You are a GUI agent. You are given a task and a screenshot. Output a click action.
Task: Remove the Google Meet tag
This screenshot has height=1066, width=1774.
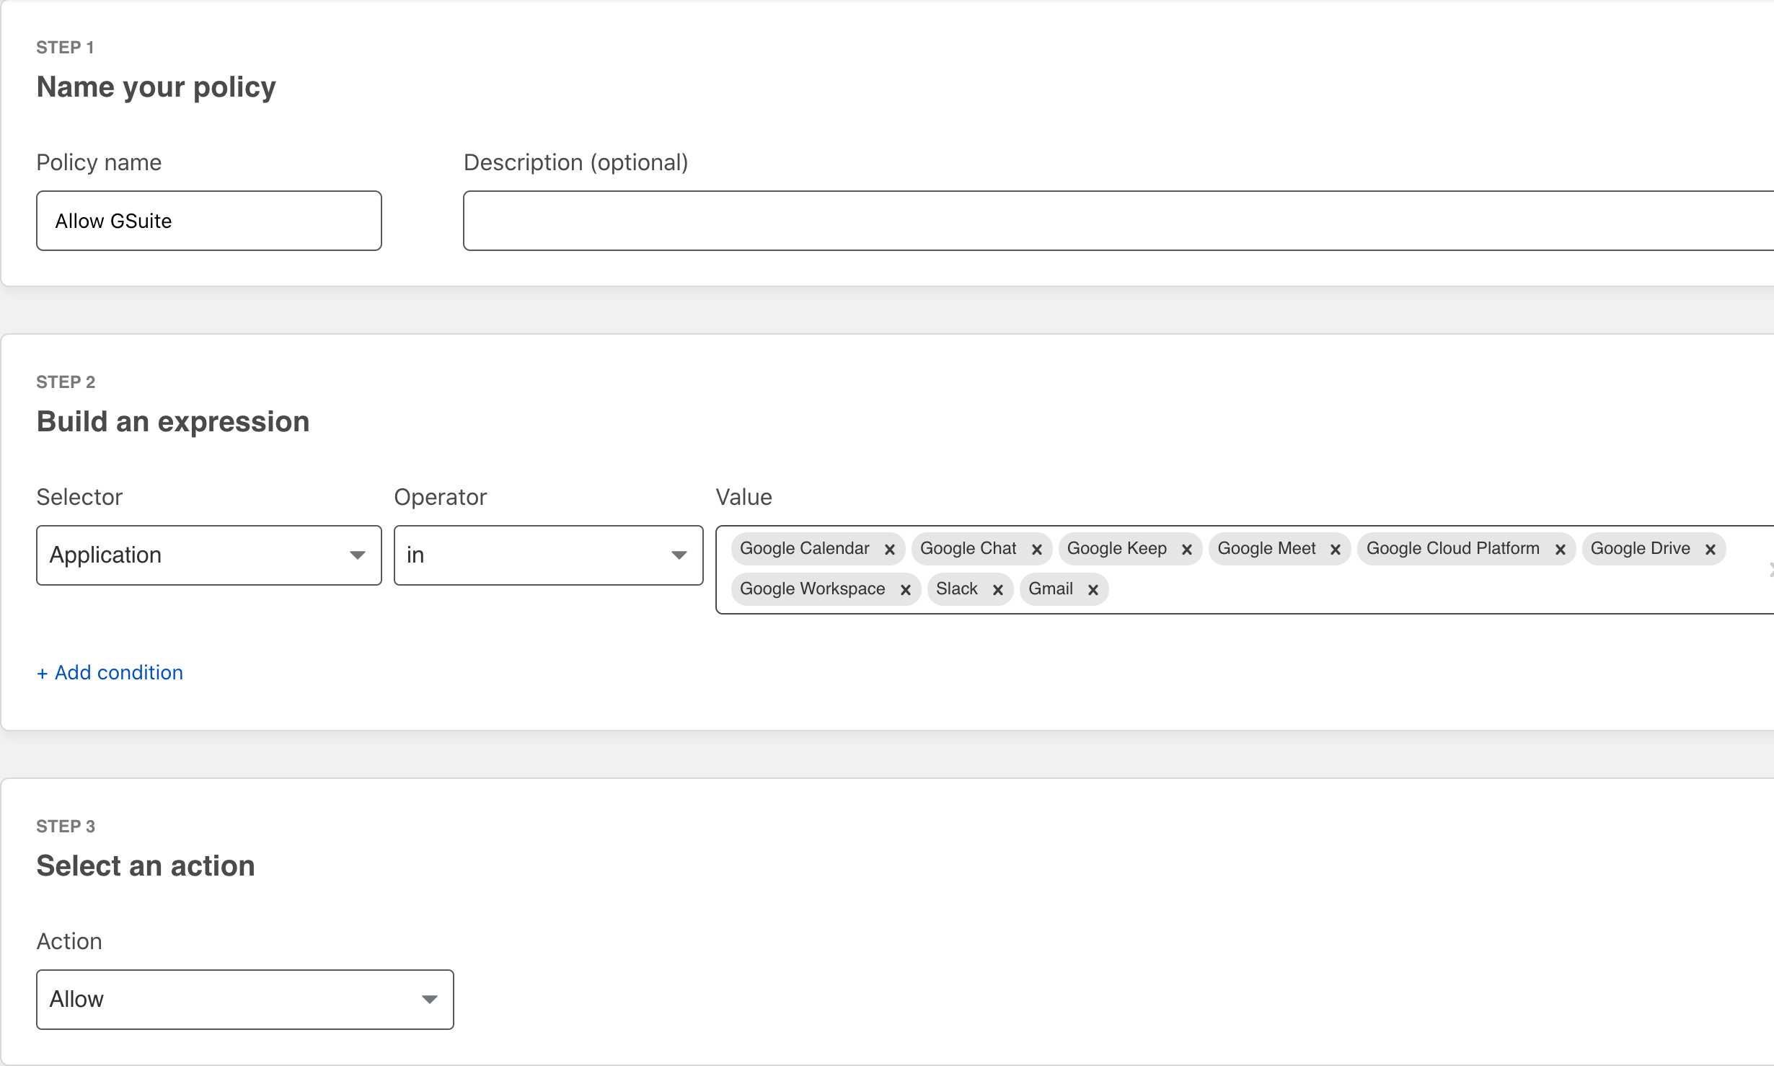coord(1335,550)
